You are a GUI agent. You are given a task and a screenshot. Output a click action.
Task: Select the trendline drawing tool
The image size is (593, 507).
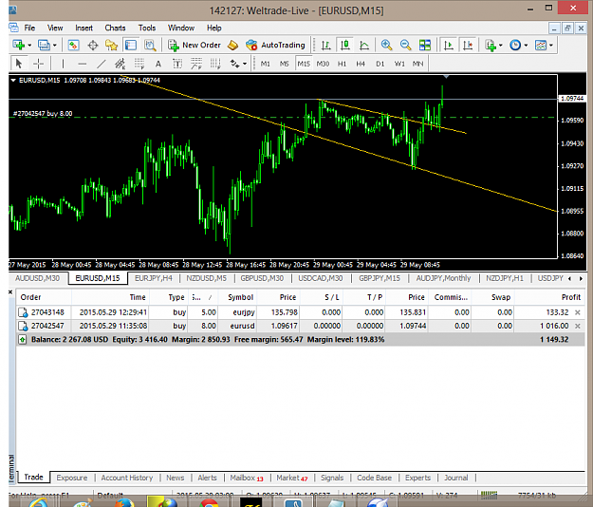(x=101, y=64)
